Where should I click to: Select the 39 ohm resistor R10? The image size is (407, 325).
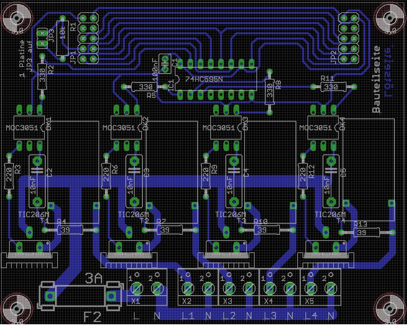click(x=267, y=230)
